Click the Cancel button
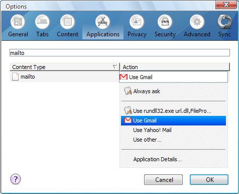The width and height of the screenshot is (239, 194). click(x=163, y=180)
